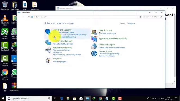Select Camtasia 9 desktop shortcut
Screen dimensions: 180x101
(x=5, y=46)
